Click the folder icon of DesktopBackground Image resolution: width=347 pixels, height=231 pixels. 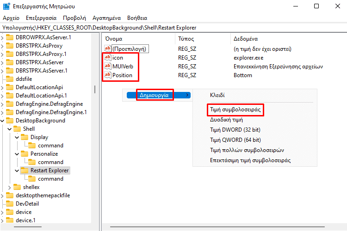coord(10,121)
